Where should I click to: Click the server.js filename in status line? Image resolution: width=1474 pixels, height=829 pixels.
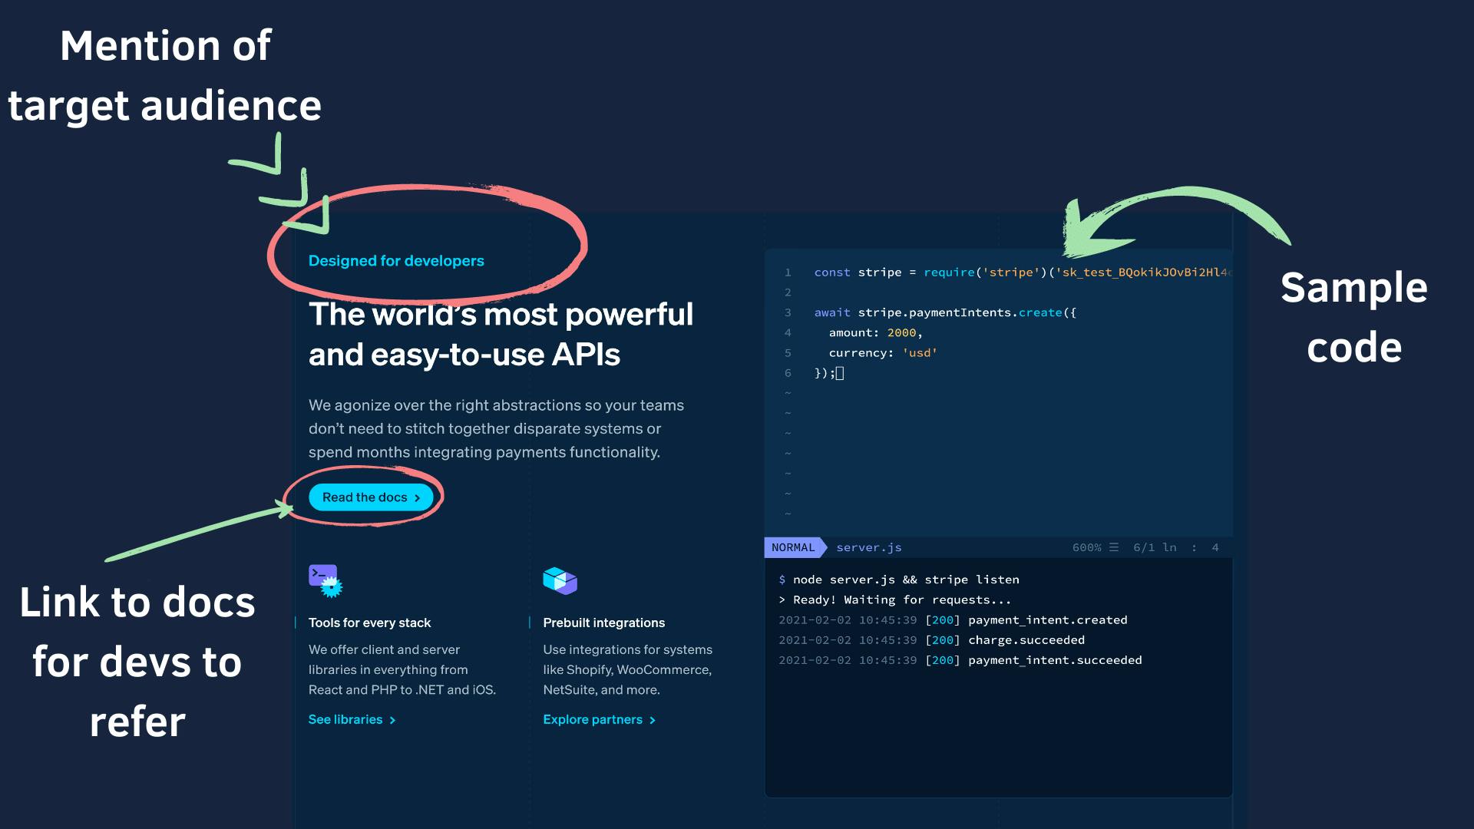[x=869, y=547]
